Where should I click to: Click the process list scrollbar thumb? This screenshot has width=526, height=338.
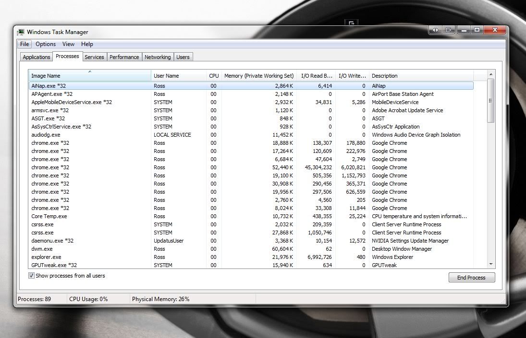(491, 101)
